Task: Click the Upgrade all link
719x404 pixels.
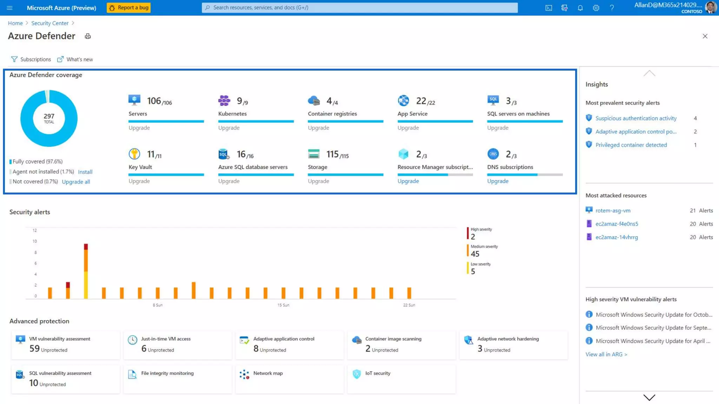Action: [x=76, y=182]
